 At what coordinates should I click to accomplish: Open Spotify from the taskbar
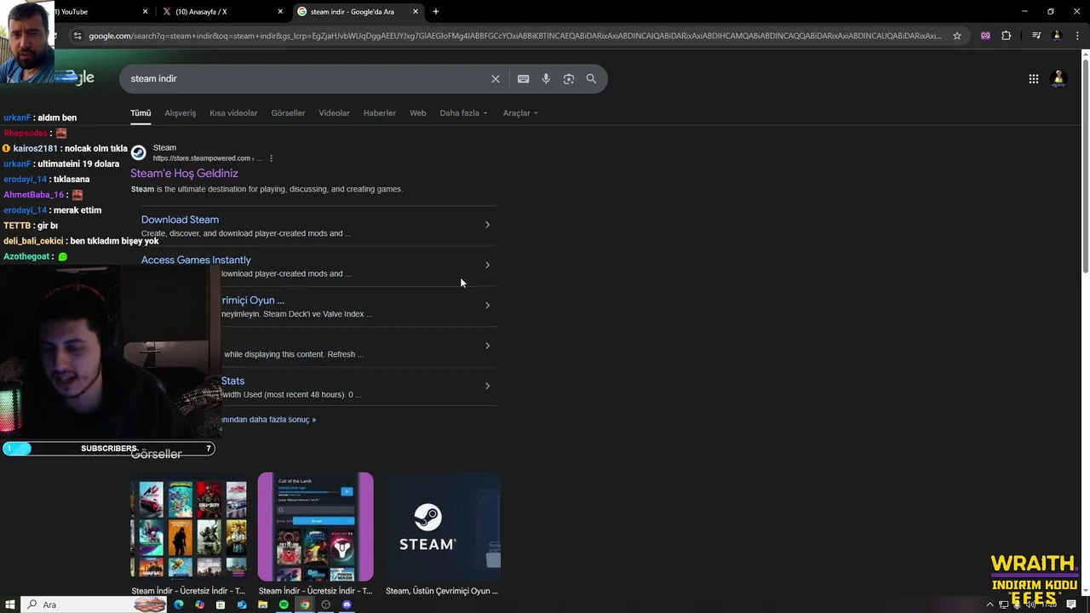pos(284,604)
